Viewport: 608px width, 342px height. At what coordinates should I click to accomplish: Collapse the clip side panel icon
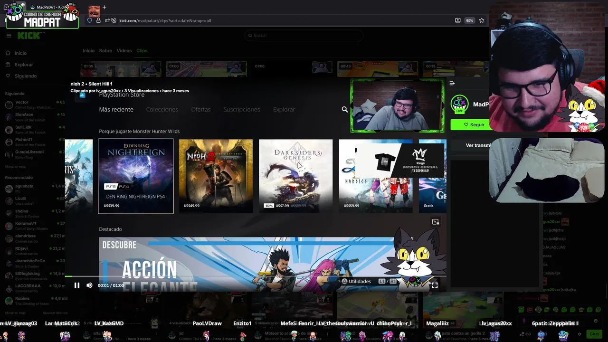point(452,83)
